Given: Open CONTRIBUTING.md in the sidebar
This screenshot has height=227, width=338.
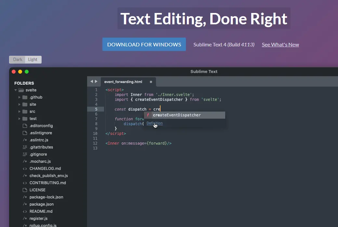Looking at the screenshot, I should [x=48, y=183].
